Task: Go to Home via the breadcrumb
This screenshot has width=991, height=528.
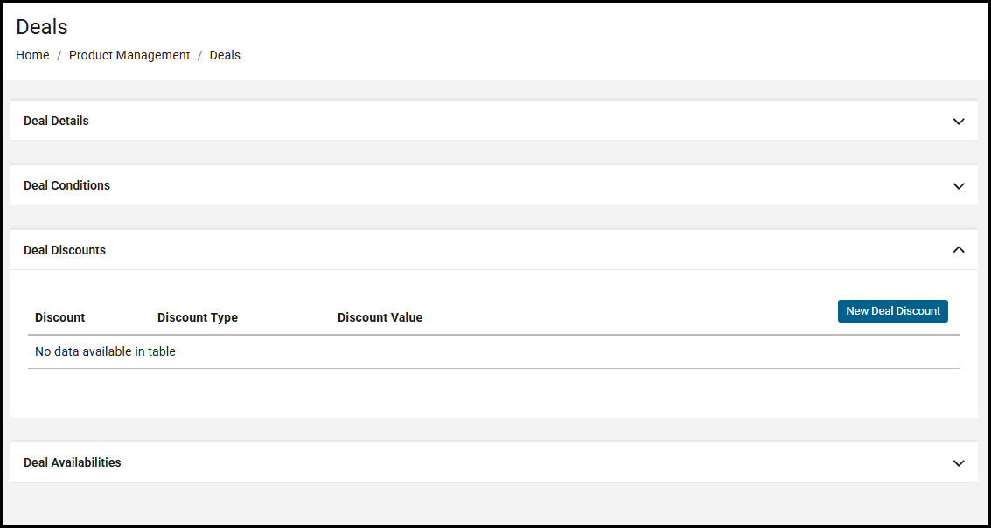Action: coord(32,55)
